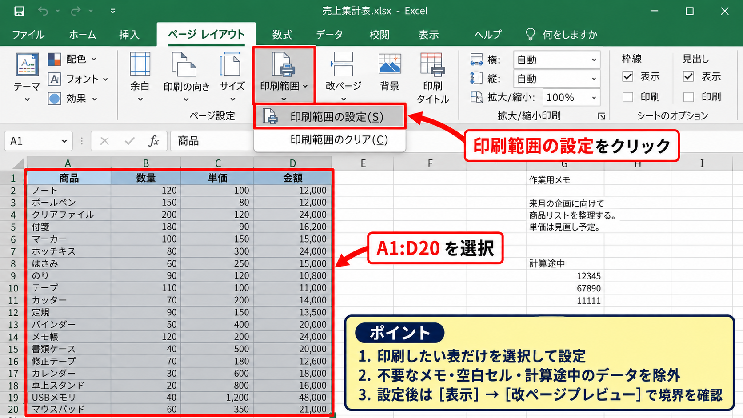Click the Redo arrow icon
The image size is (743, 418).
76,11
